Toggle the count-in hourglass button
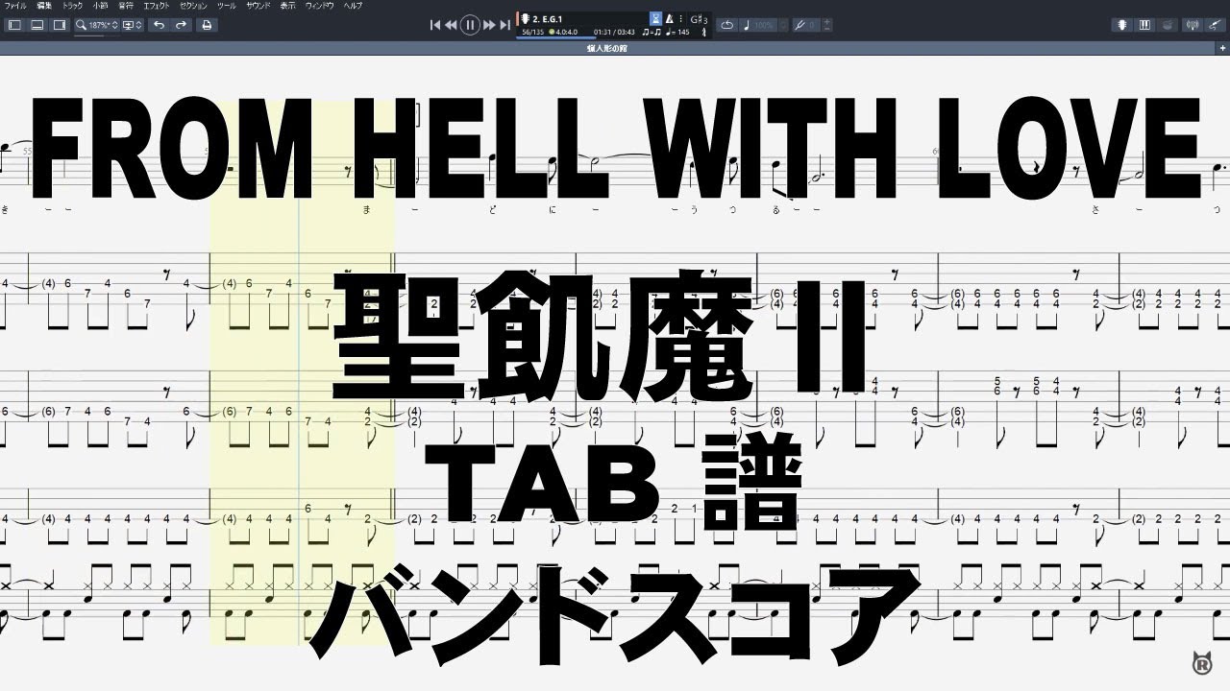Viewport: 1230px width, 691px height. pos(655,18)
